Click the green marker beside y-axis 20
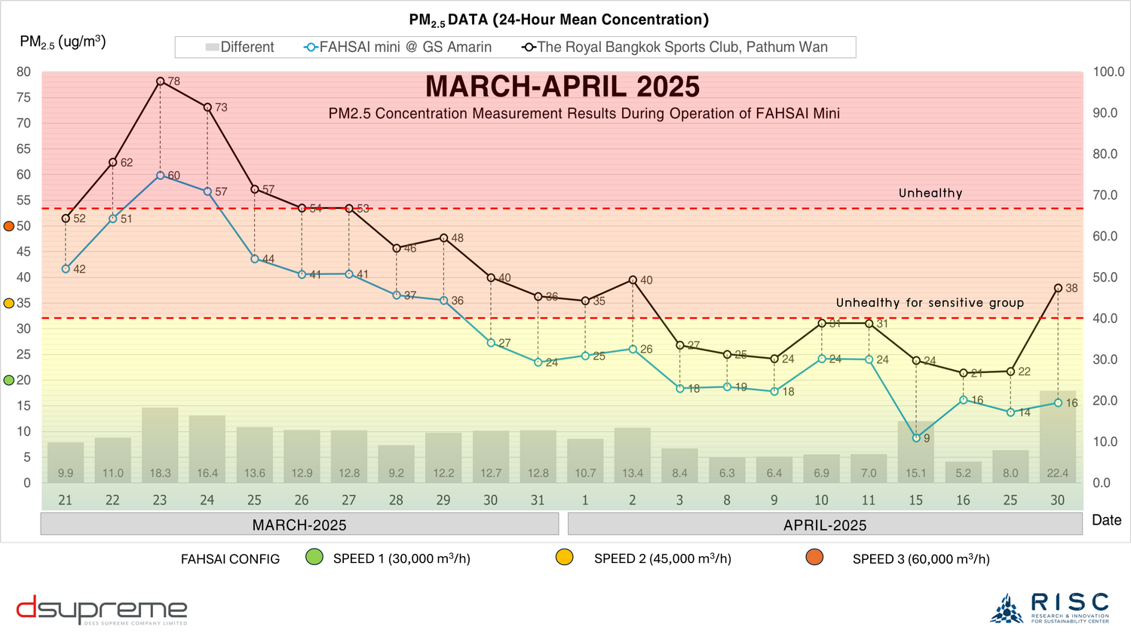Image resolution: width=1131 pixels, height=636 pixels. click(x=9, y=381)
